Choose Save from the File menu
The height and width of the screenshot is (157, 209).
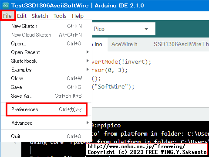pos(47,87)
